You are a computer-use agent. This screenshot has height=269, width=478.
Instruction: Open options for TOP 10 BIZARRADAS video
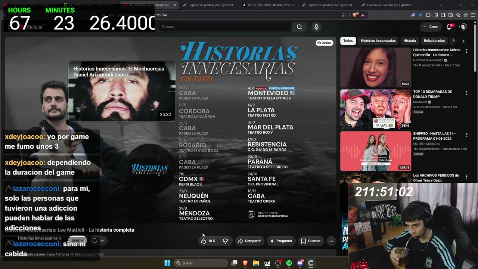466,93
